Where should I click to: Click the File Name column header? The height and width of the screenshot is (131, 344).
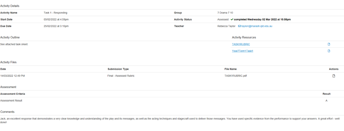[x=230, y=69]
